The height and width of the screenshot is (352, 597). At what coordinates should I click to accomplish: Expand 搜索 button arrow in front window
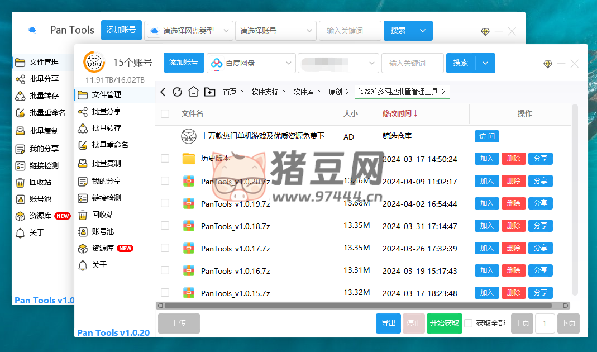click(x=485, y=63)
